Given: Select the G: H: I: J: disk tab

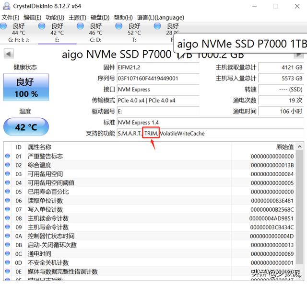Looking at the screenshot, I should click(19, 33).
